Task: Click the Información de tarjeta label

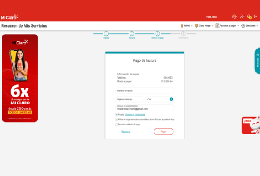Action: tap(128, 74)
